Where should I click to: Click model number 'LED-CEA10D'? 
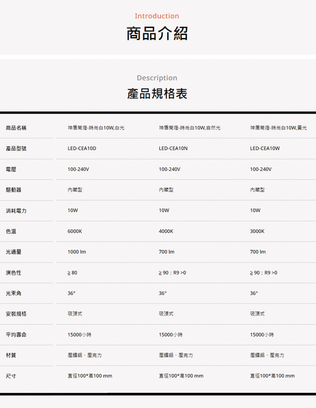coord(82,148)
